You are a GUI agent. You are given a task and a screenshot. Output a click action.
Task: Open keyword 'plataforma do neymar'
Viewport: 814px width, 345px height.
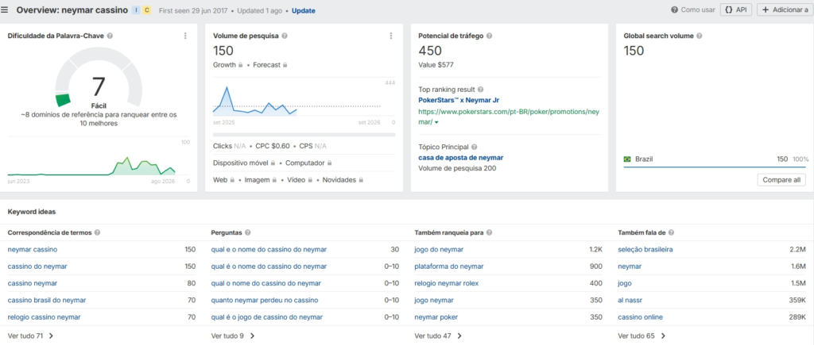[449, 266]
